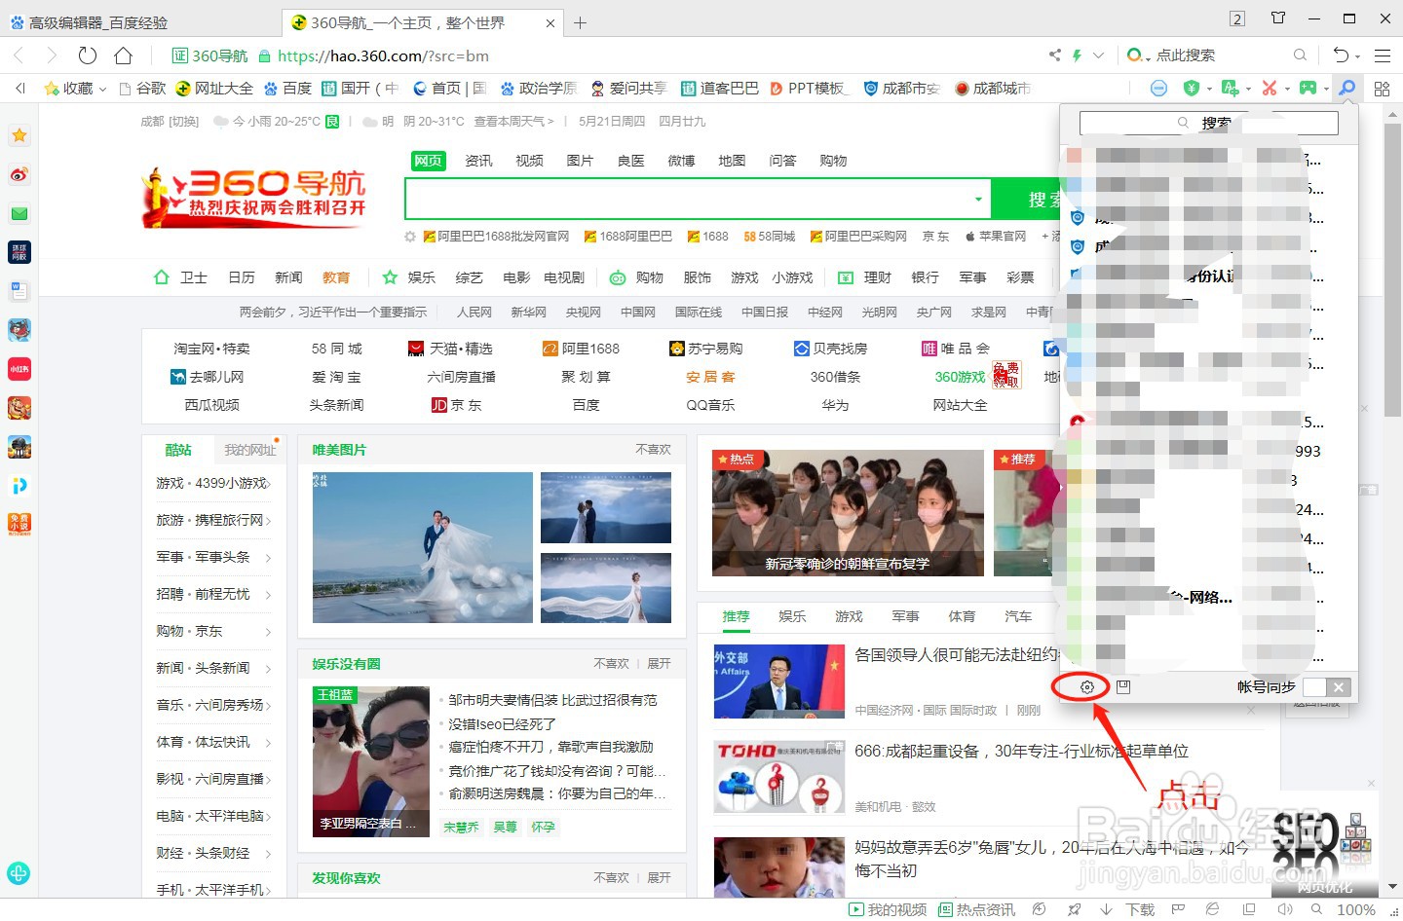The width and height of the screenshot is (1403, 921).
Task: Open the extensions grid icon at toolbar end
Action: tap(1382, 88)
